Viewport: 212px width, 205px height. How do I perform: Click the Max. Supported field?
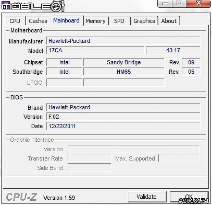[179, 158]
